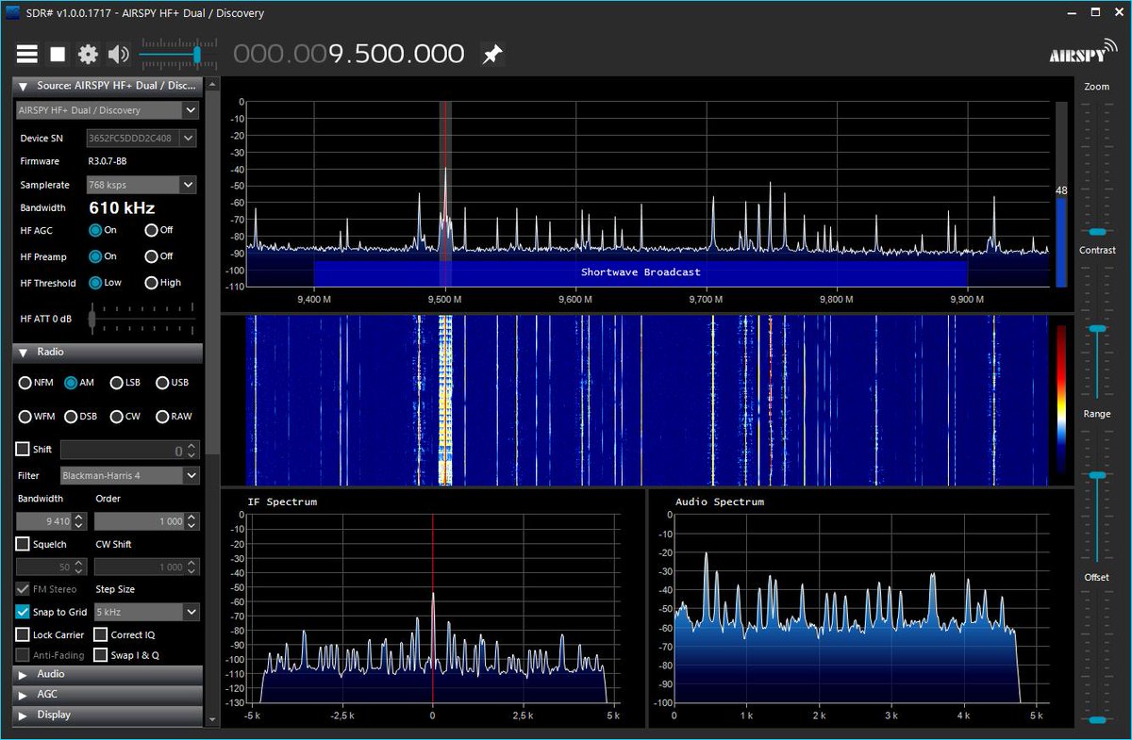This screenshot has width=1132, height=740.
Task: Expand the AGC panel
Action: [108, 695]
